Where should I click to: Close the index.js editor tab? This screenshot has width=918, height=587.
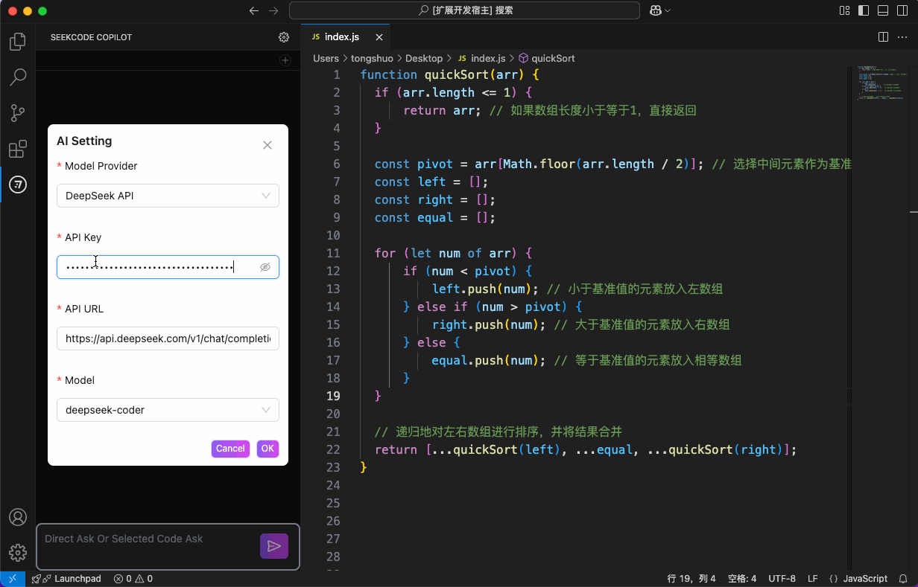[379, 37]
